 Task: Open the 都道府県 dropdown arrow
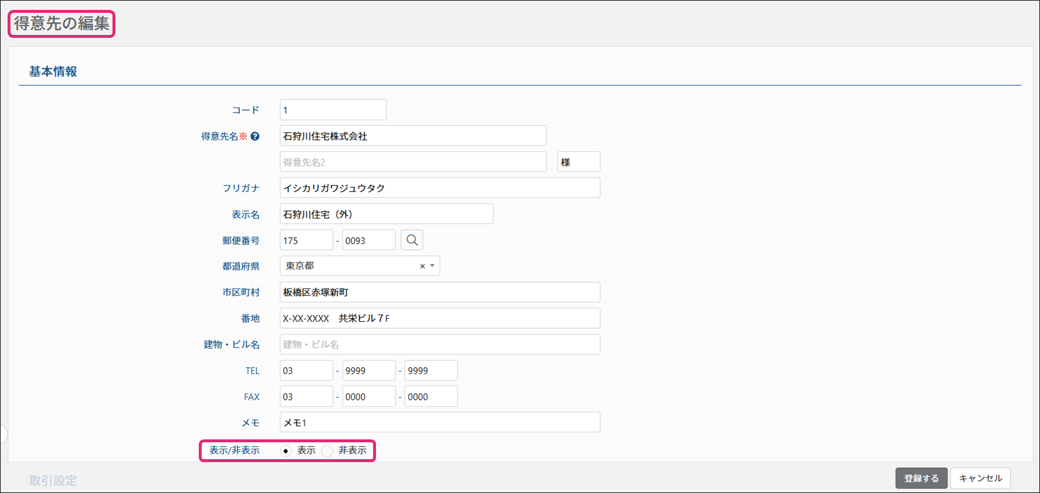[x=433, y=266]
